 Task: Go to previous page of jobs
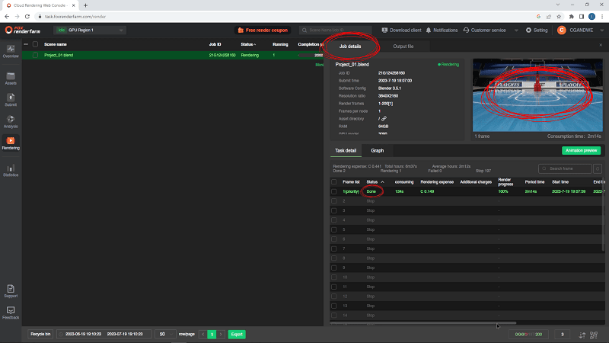pos(202,334)
